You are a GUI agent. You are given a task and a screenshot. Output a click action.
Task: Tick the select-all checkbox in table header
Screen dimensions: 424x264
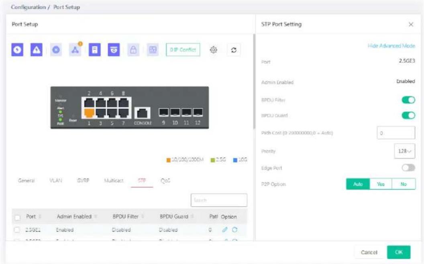[x=17, y=217]
